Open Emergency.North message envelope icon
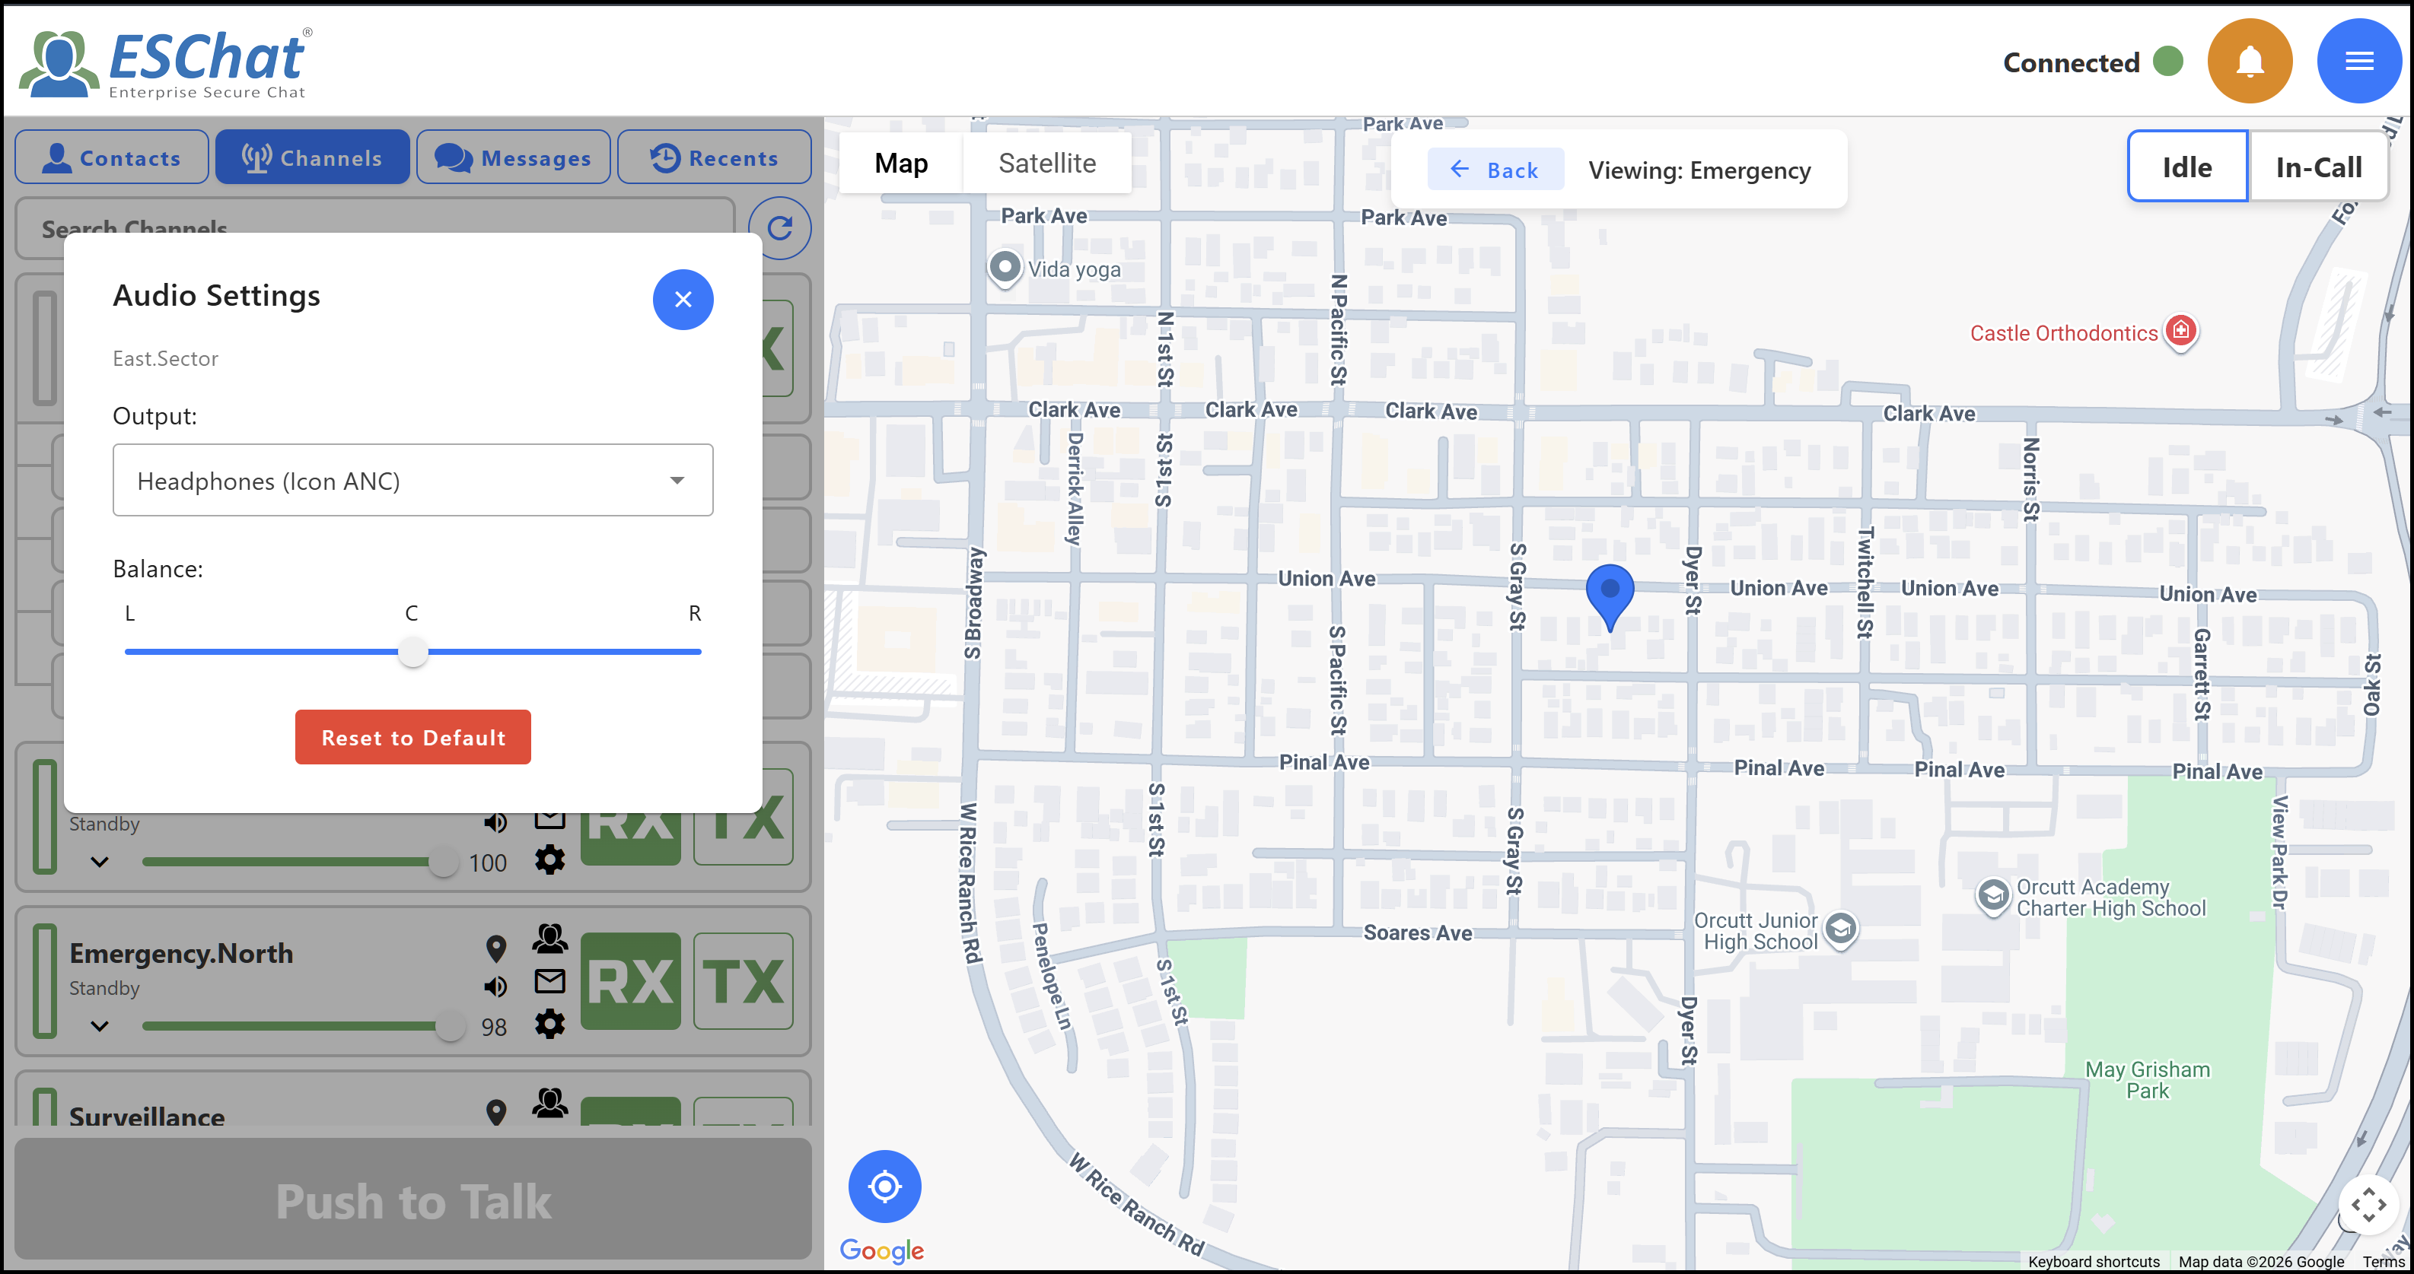The image size is (2414, 1274). [549, 981]
